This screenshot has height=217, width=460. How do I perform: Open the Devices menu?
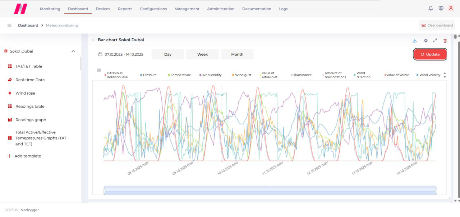click(103, 9)
